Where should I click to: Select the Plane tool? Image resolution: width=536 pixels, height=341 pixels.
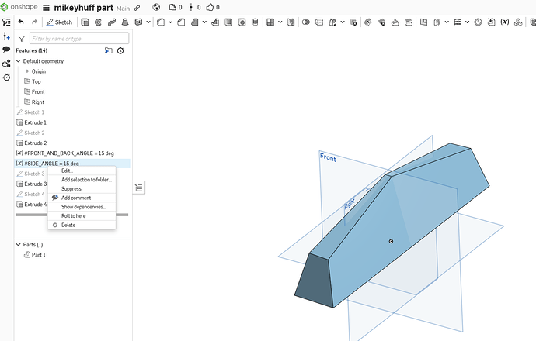coord(423,22)
